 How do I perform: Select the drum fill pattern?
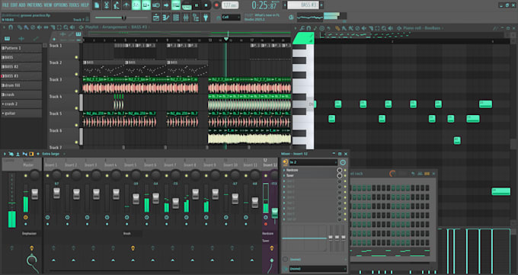pos(21,85)
